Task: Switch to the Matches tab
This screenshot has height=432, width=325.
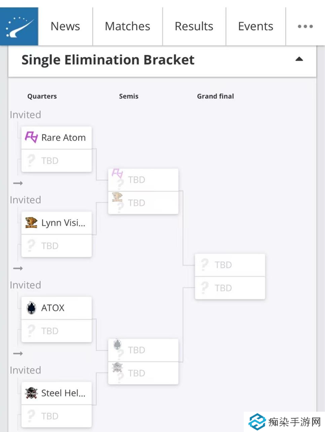Action: click(128, 26)
